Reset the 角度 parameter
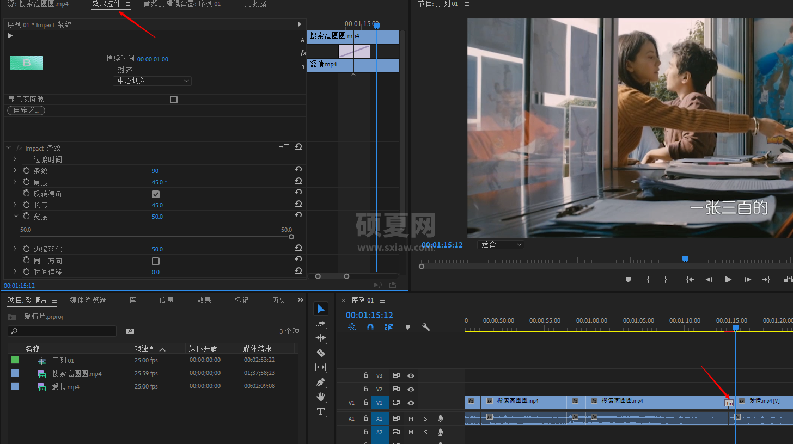This screenshot has height=444, width=793. (298, 182)
